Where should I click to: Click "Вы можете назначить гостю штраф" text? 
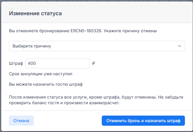coord(45,84)
